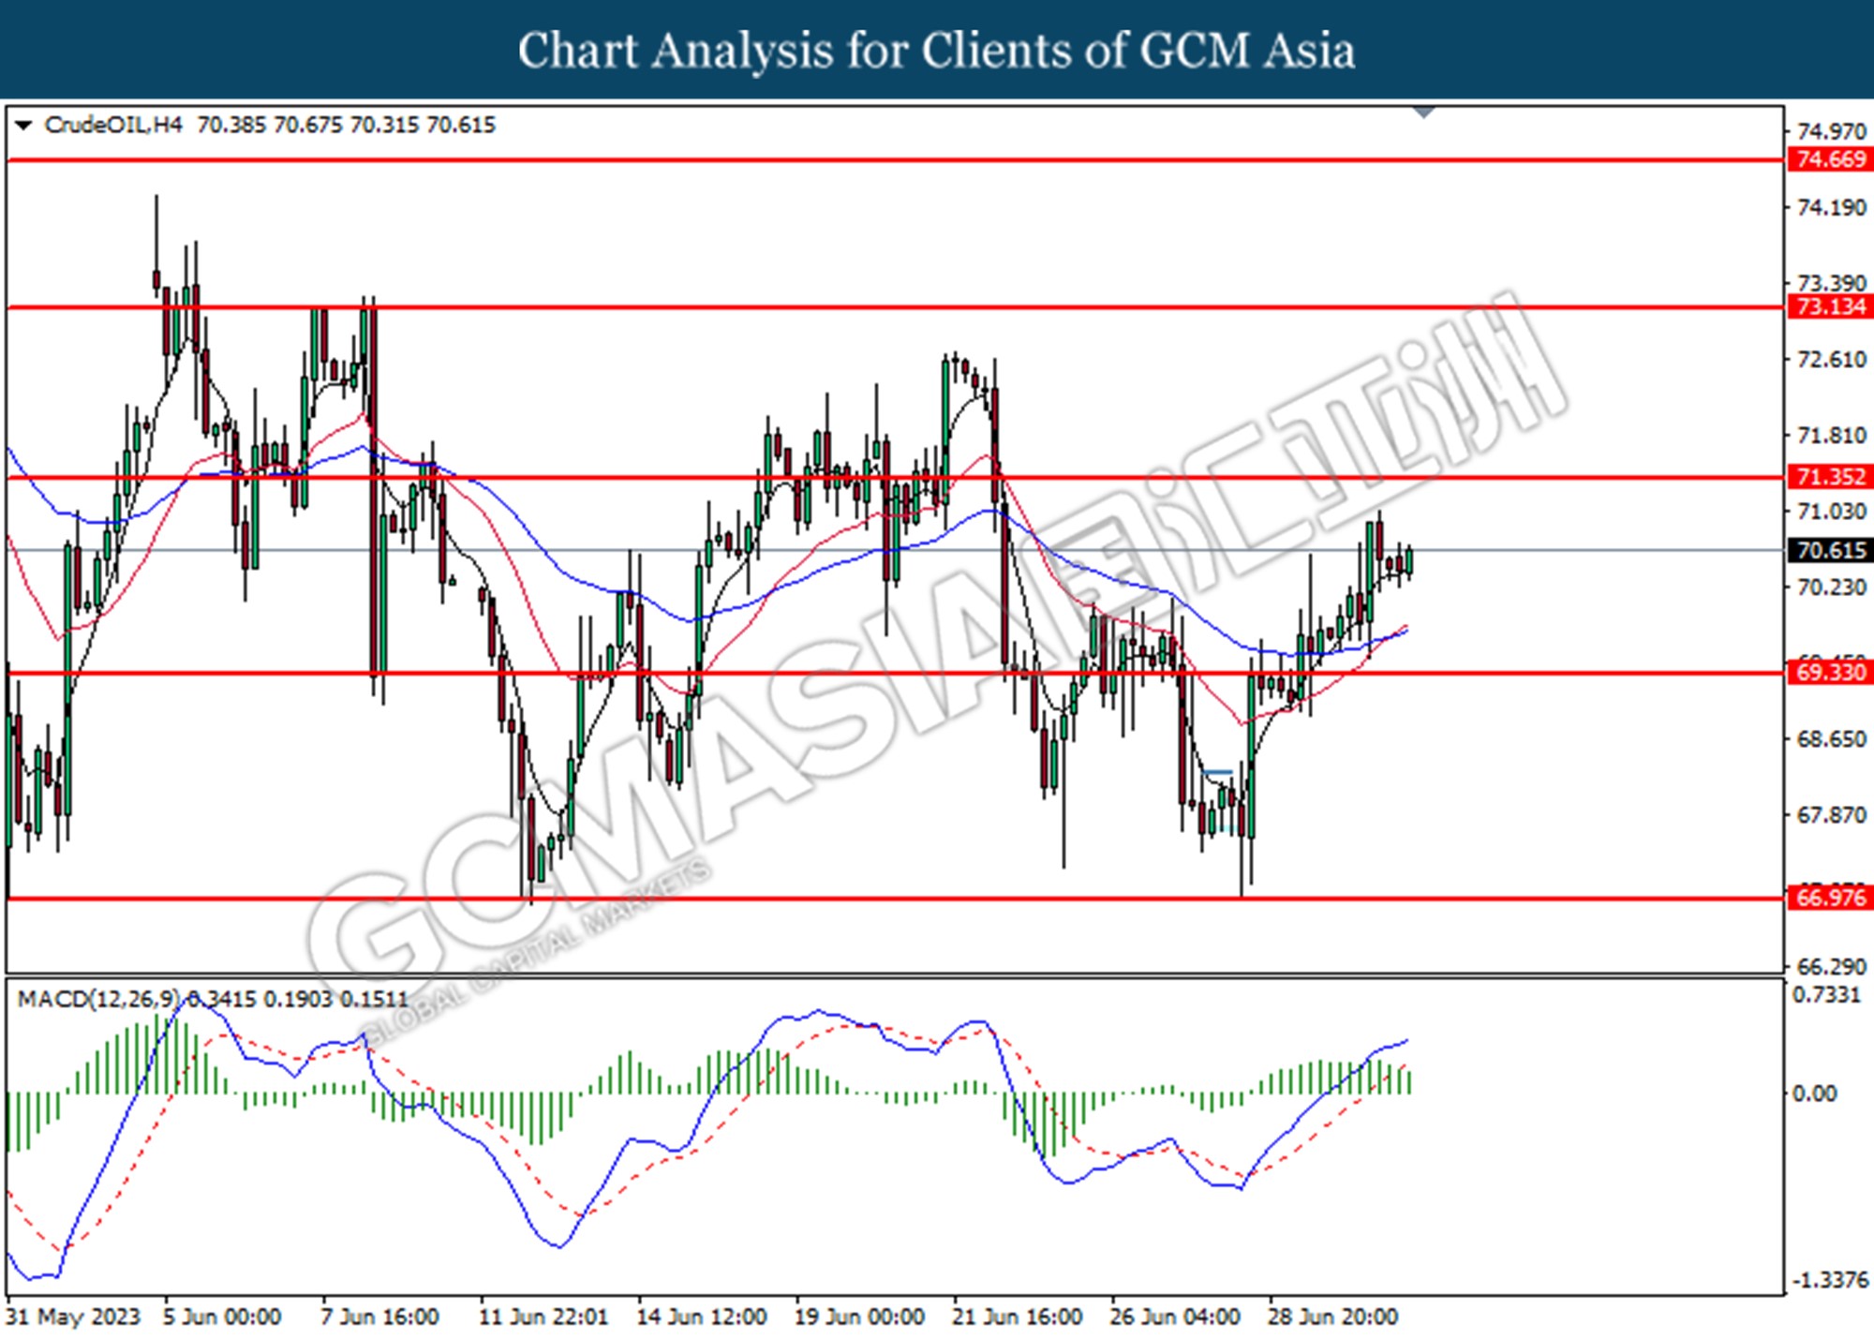This screenshot has height=1338, width=1874.
Task: Select the 74.669 resistance price label
Action: (x=1831, y=159)
